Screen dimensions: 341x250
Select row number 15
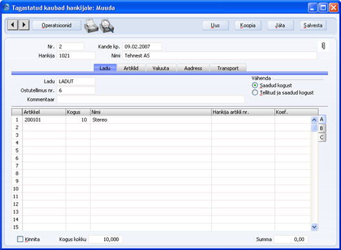pos(17,227)
